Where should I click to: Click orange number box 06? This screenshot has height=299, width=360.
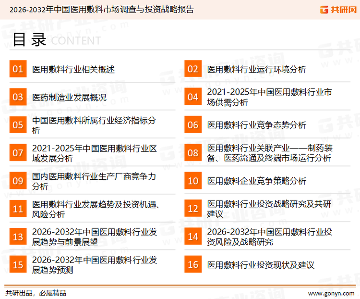(x=193, y=125)
